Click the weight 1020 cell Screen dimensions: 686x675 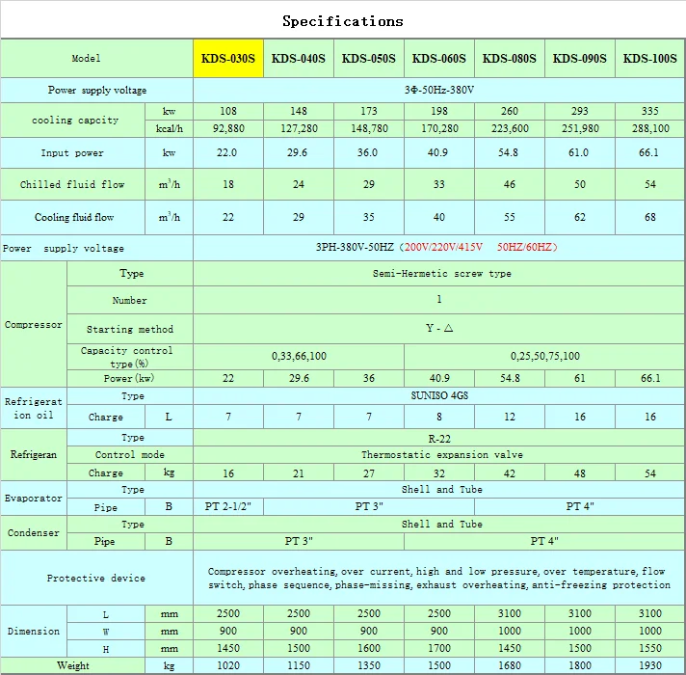(x=228, y=665)
